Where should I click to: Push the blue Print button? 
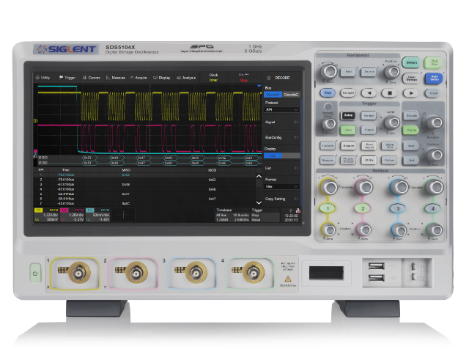(x=328, y=93)
